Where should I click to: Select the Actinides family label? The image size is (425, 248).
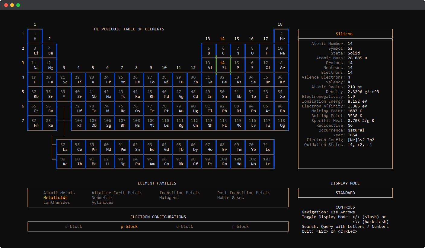tap(103, 203)
